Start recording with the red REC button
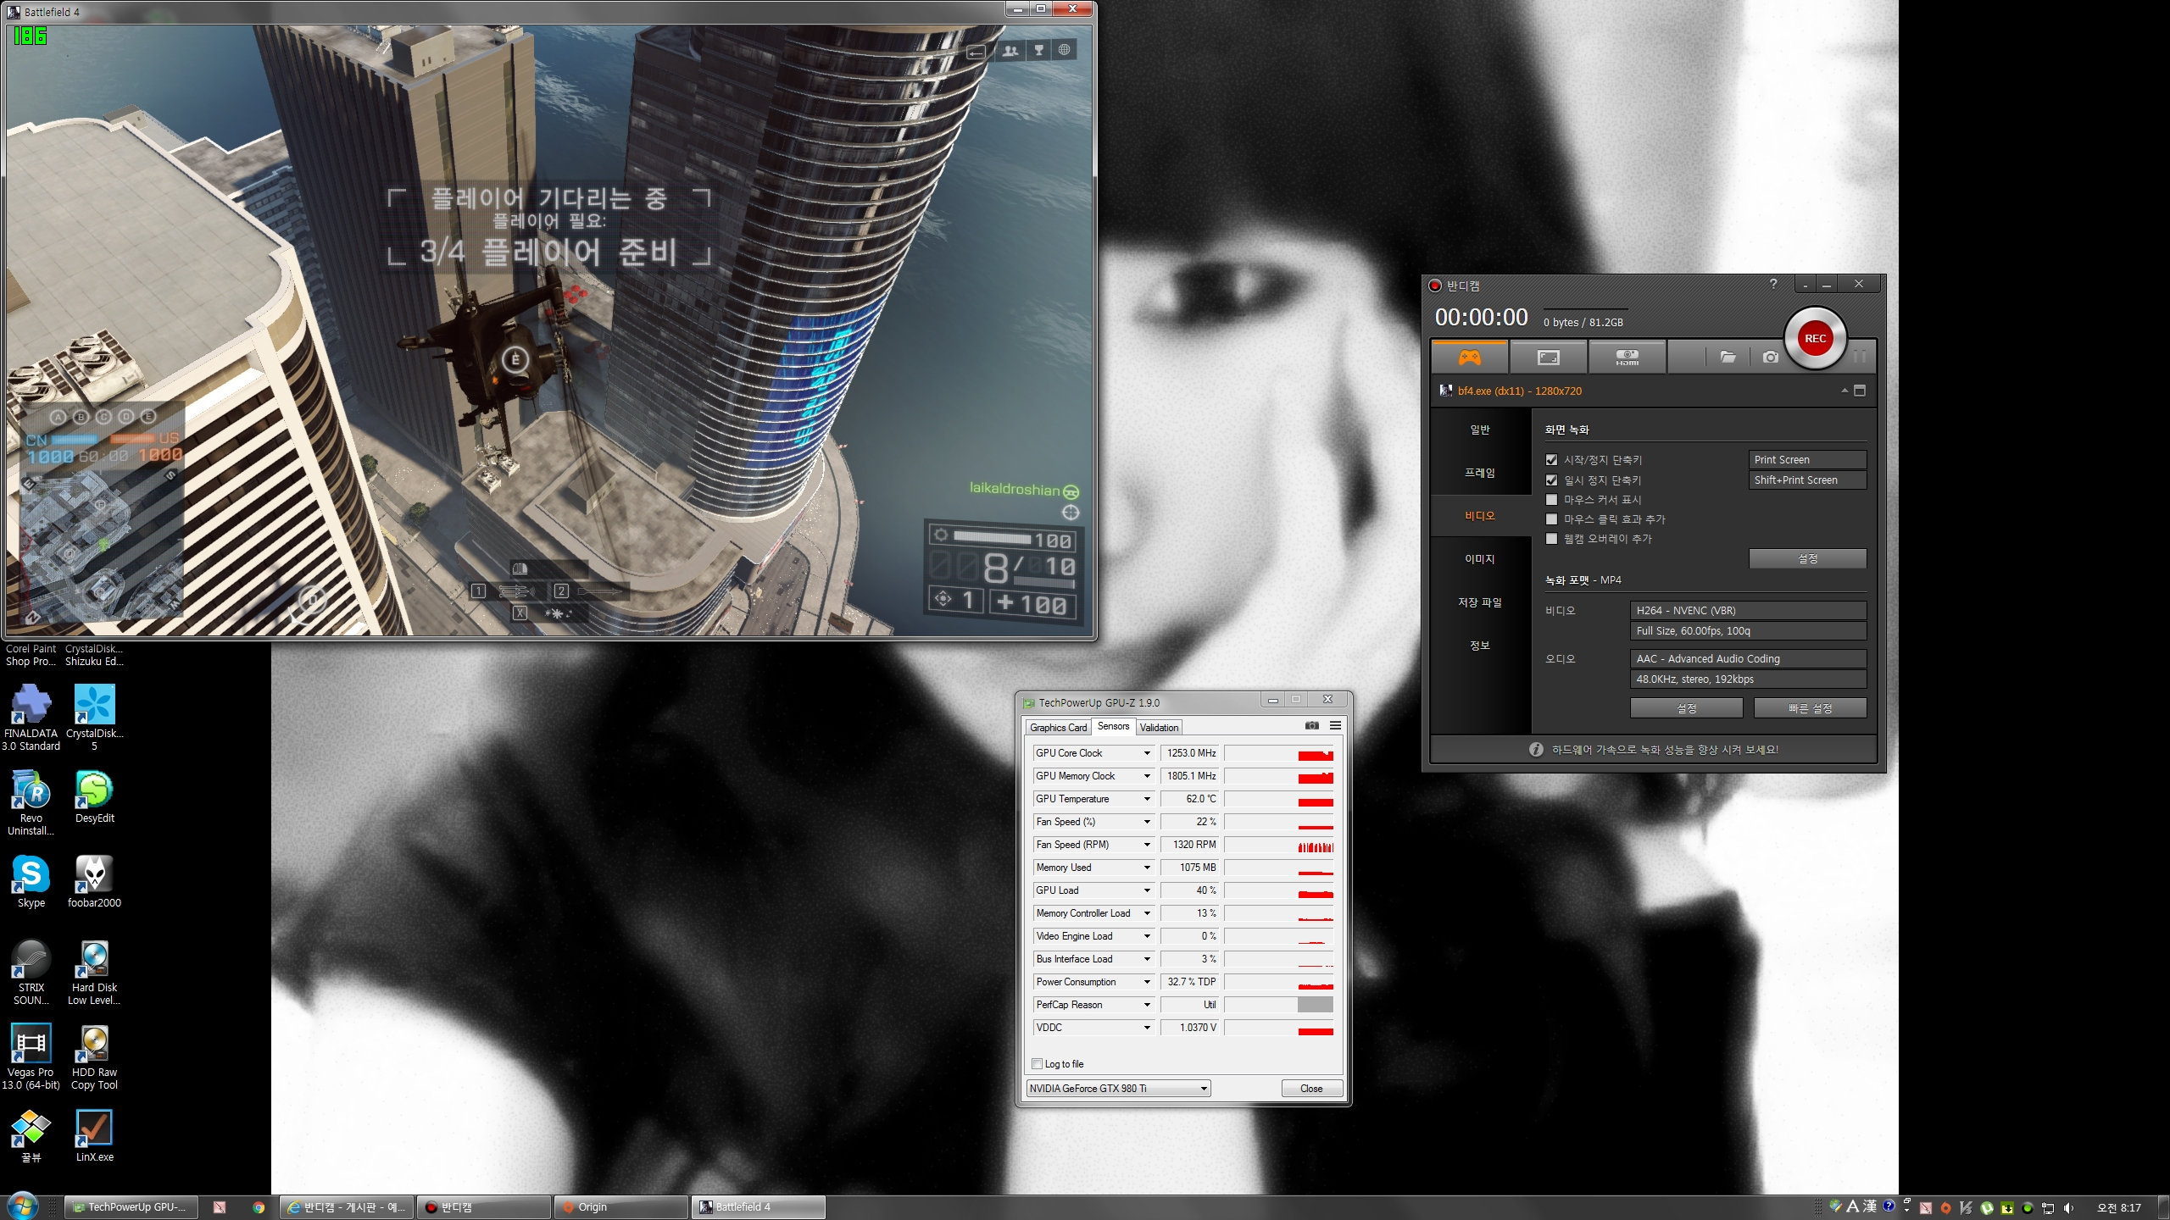2170x1220 pixels. (x=1815, y=338)
